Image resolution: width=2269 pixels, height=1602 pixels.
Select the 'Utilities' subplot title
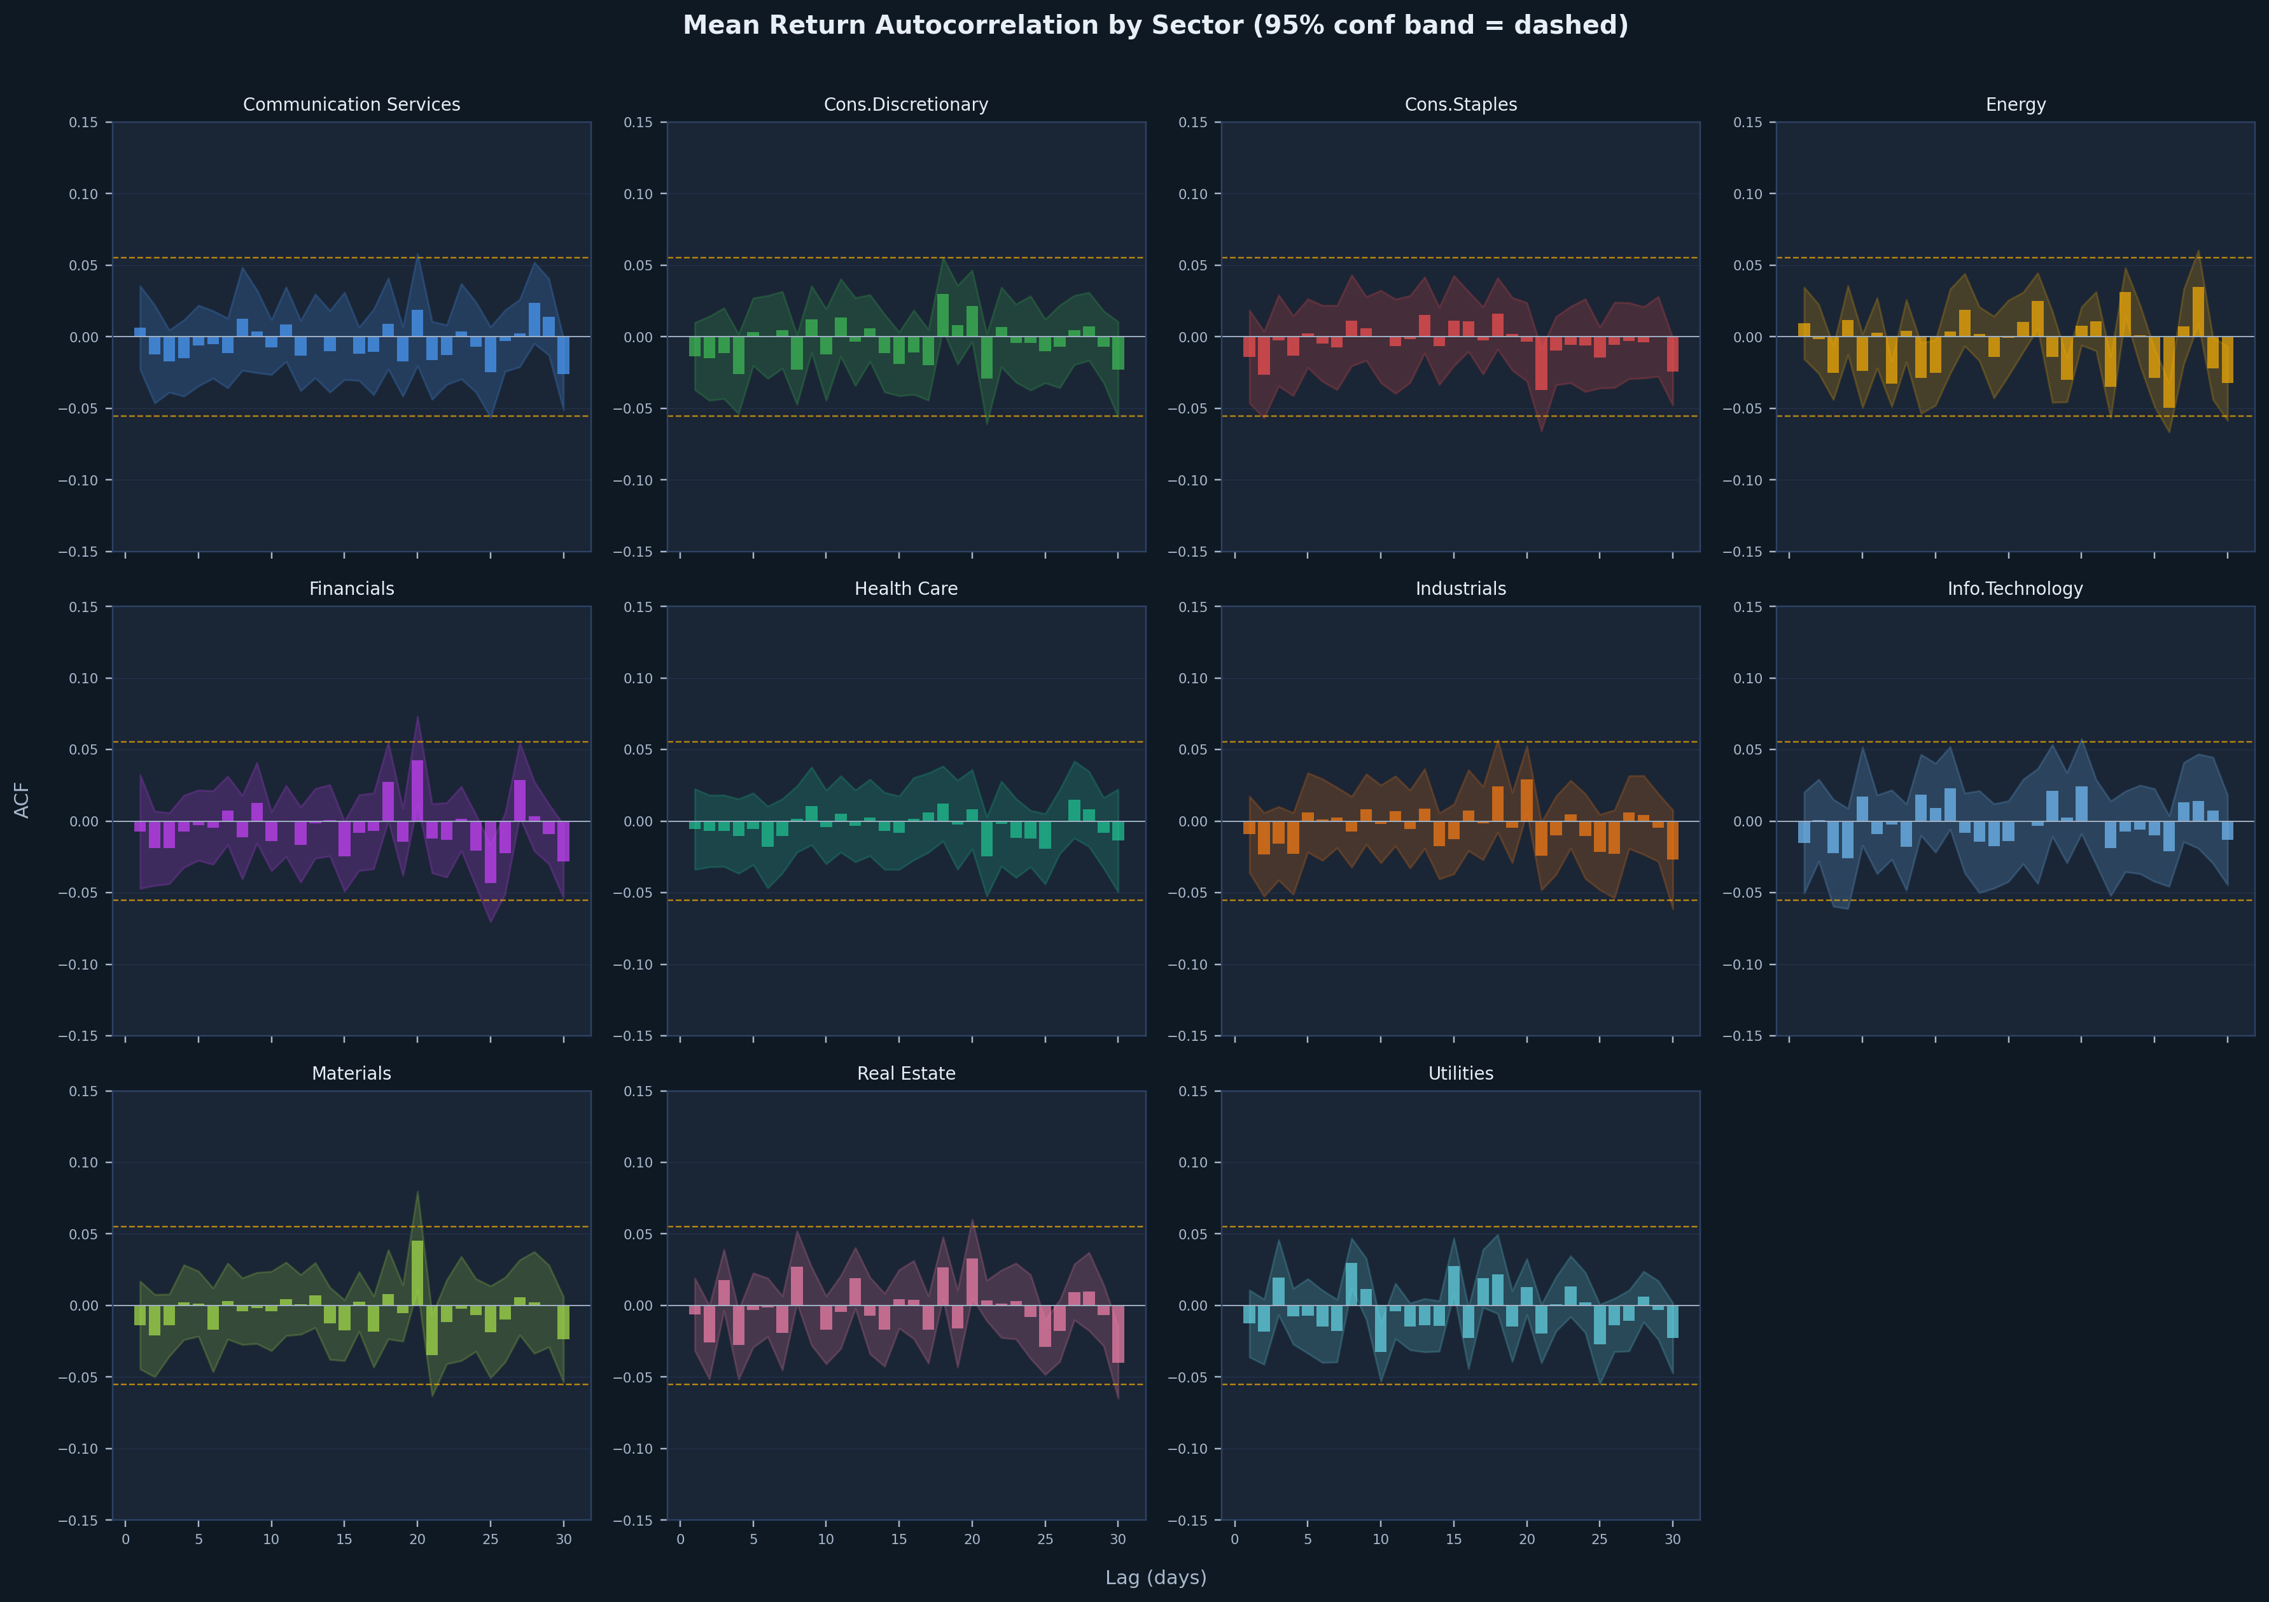point(1461,1073)
